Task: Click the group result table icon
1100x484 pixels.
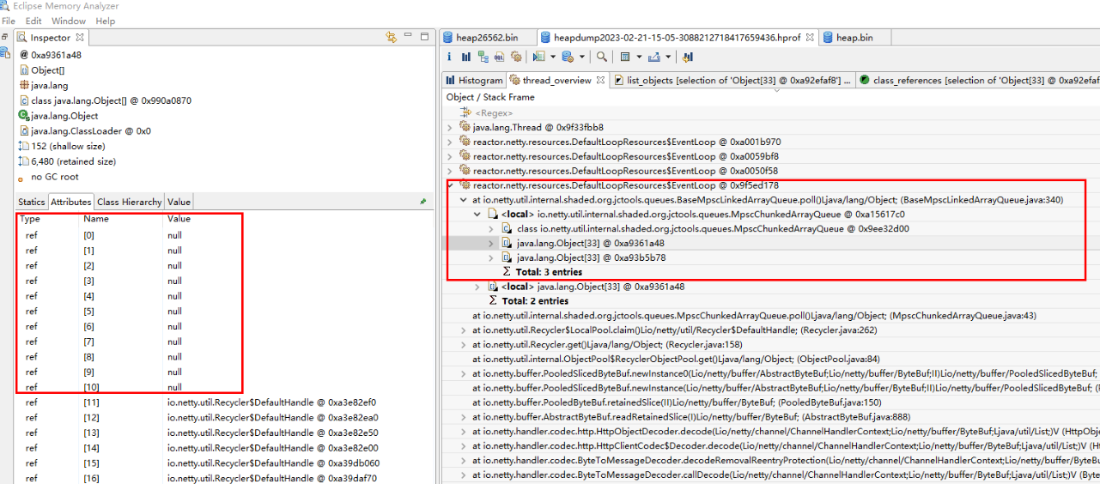Action: (625, 57)
